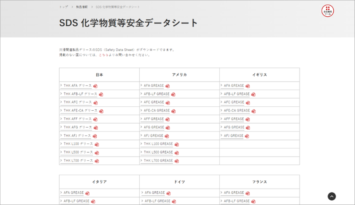
Task: Click PDF icon next to THK AFA グリース
Action: click(x=95, y=86)
